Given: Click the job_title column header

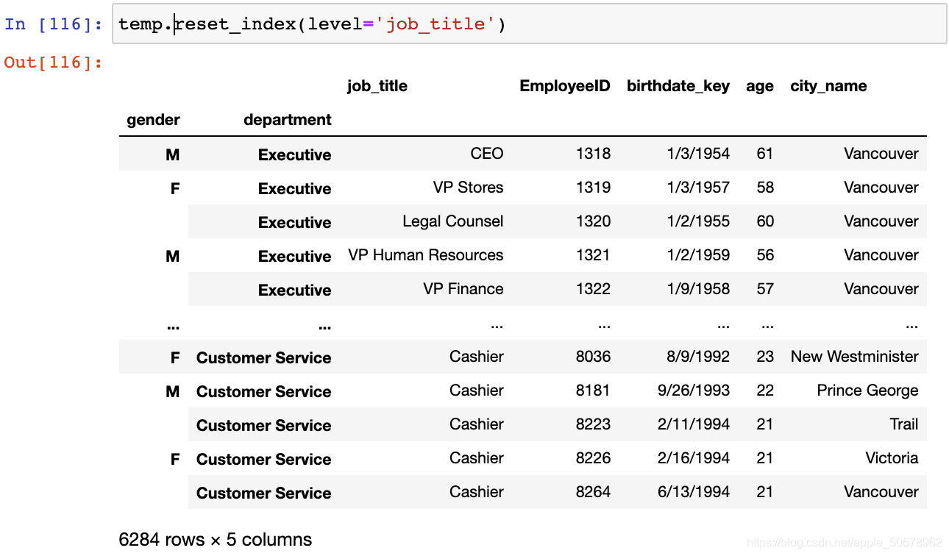Looking at the screenshot, I should (x=377, y=86).
